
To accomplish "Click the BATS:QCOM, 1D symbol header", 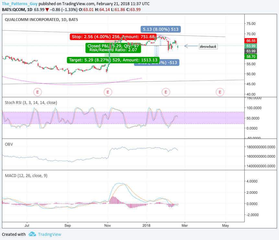I will (x=17, y=10).
